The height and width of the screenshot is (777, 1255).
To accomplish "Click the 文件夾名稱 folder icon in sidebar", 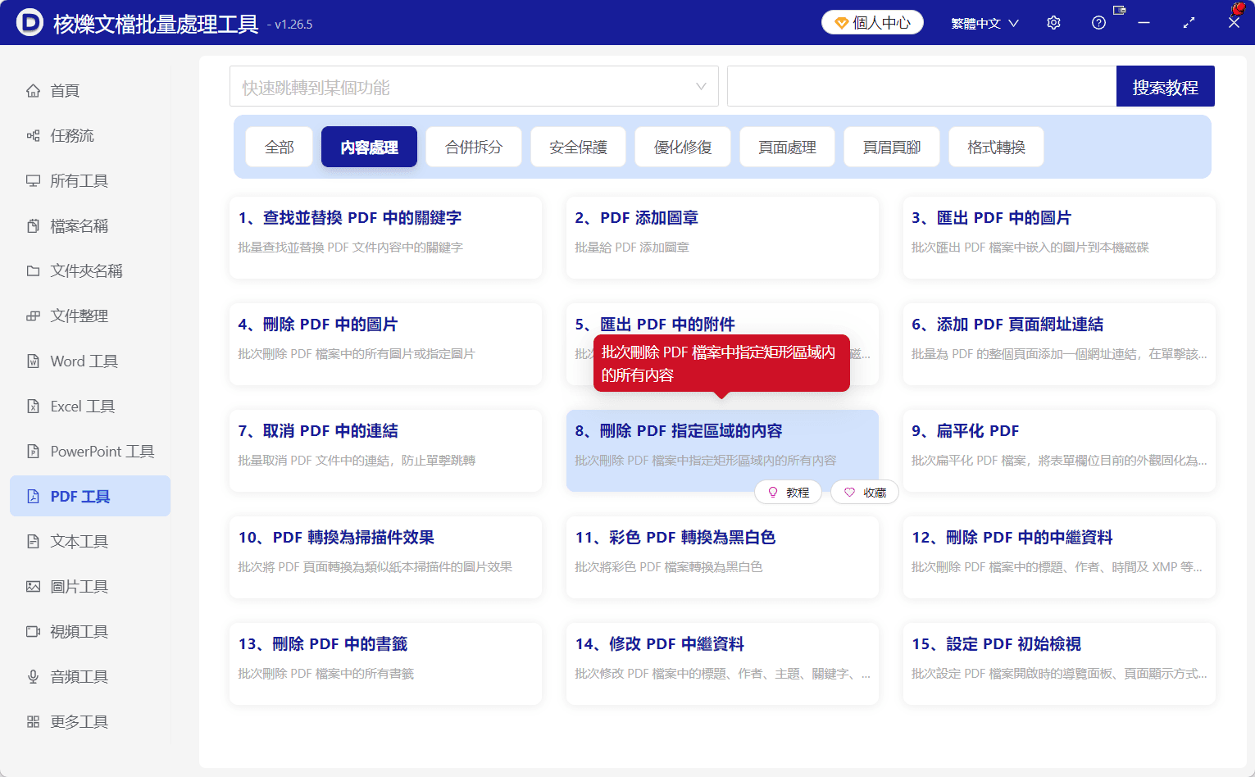I will 33,270.
